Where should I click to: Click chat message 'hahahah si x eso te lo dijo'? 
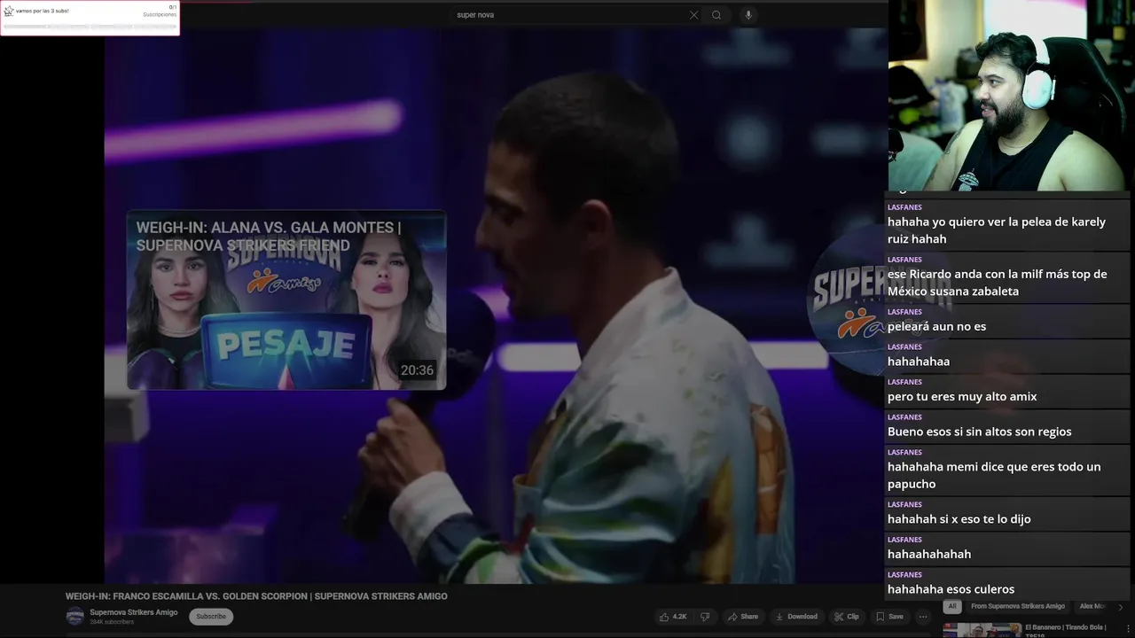click(x=1007, y=513)
